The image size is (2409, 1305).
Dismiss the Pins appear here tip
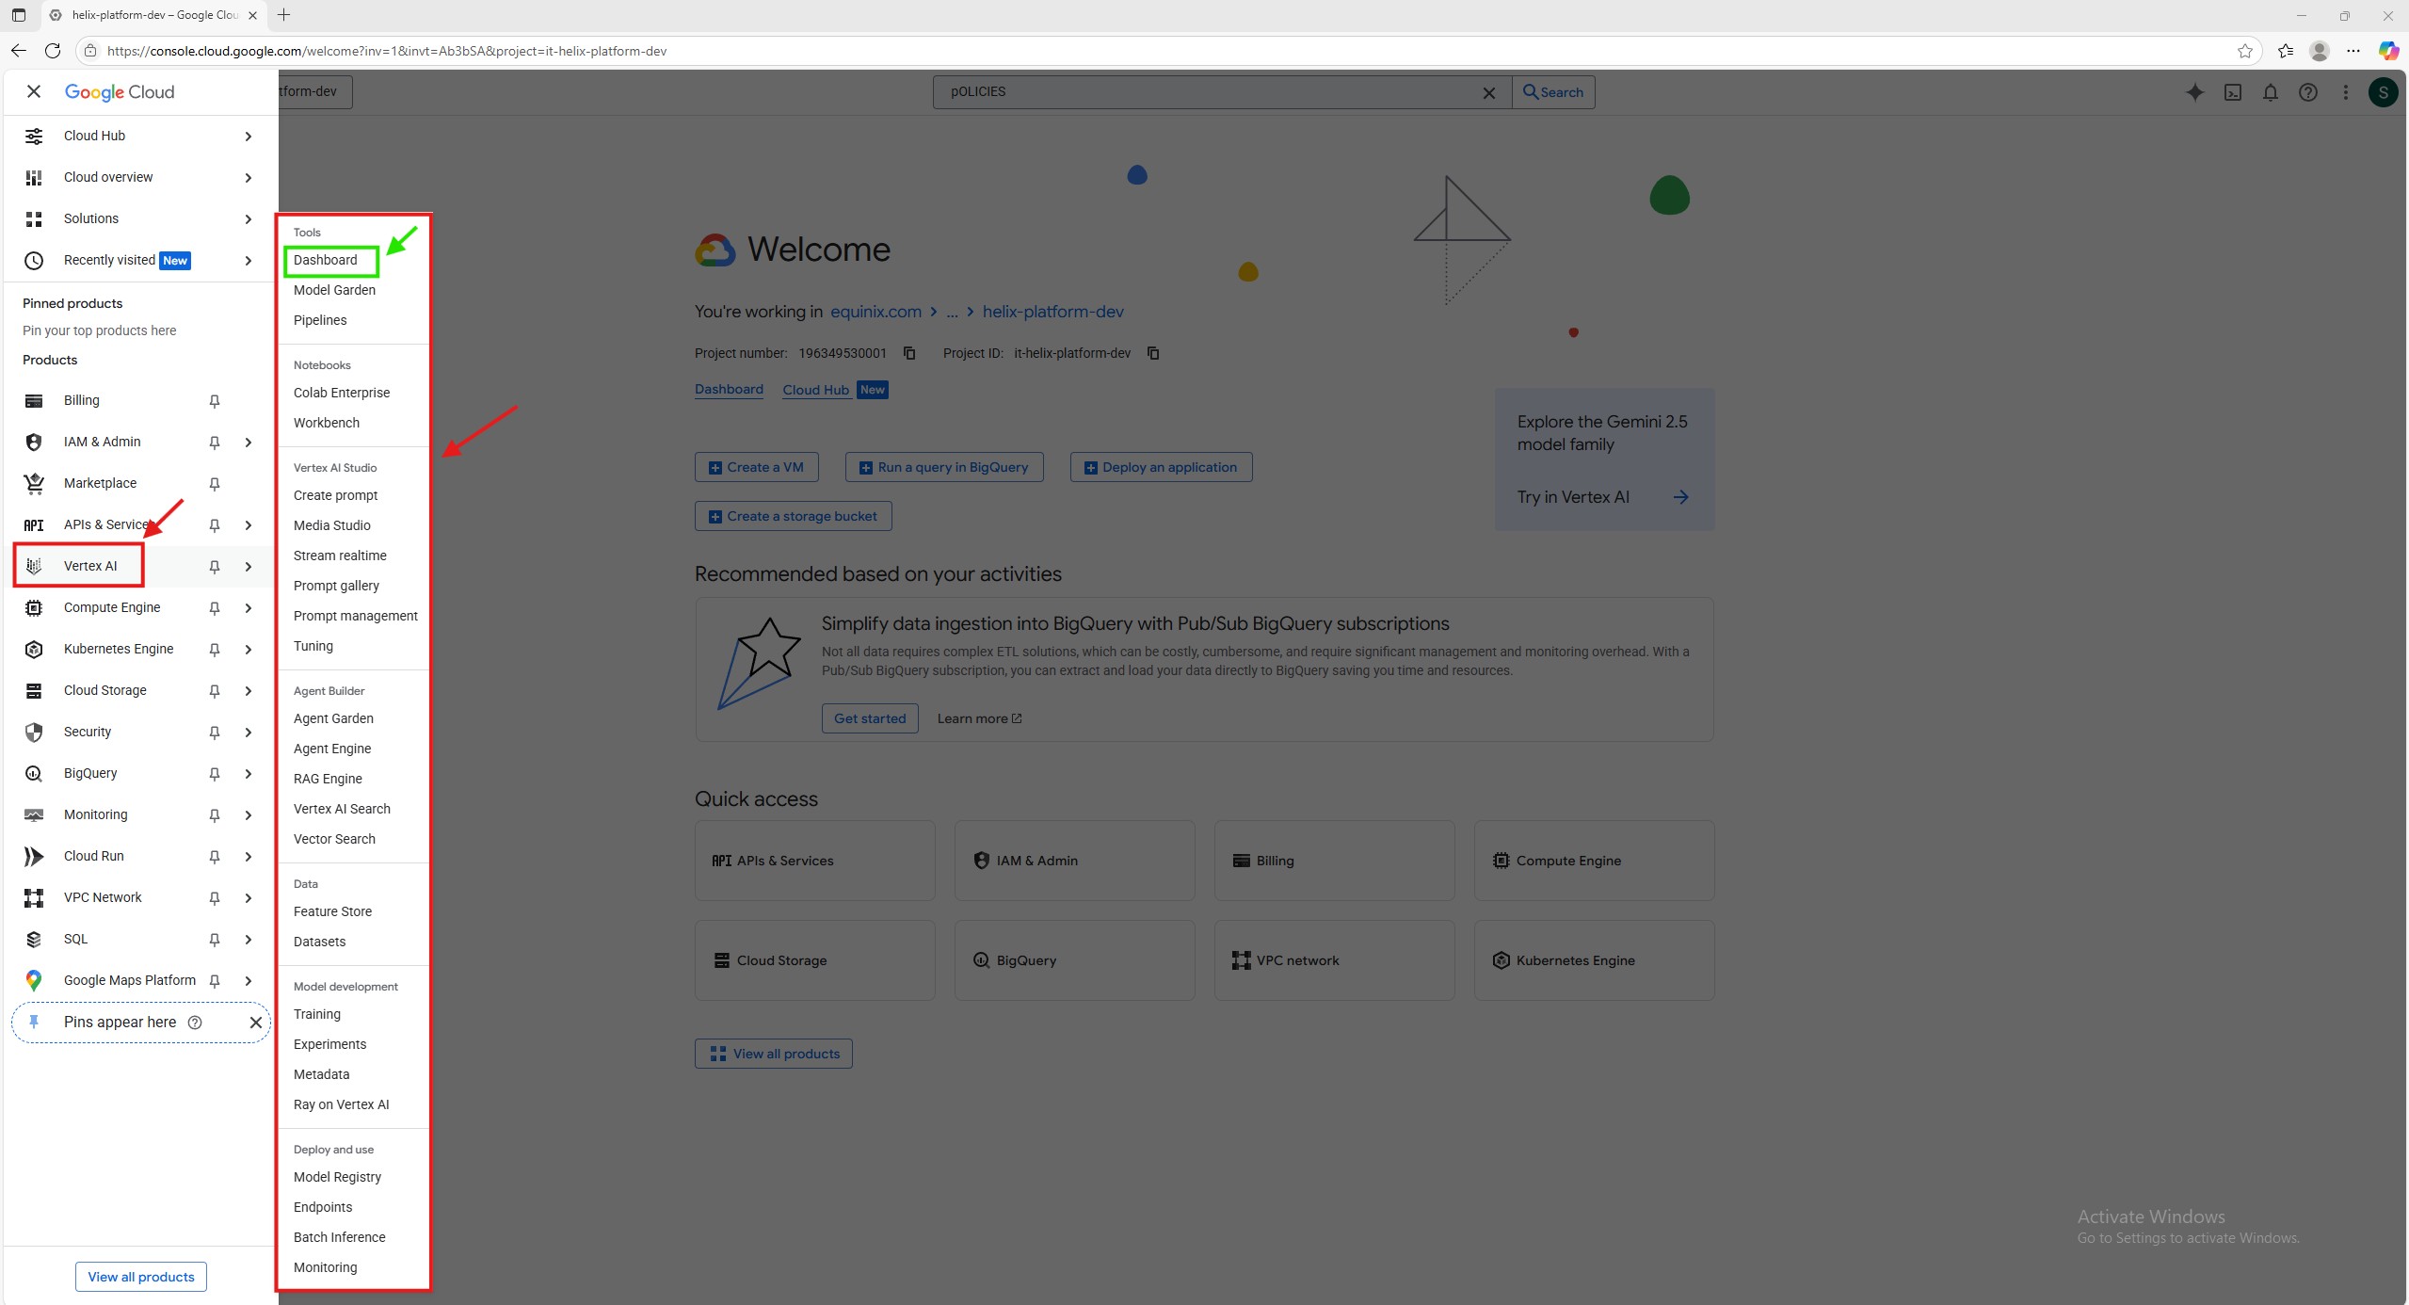[255, 1023]
